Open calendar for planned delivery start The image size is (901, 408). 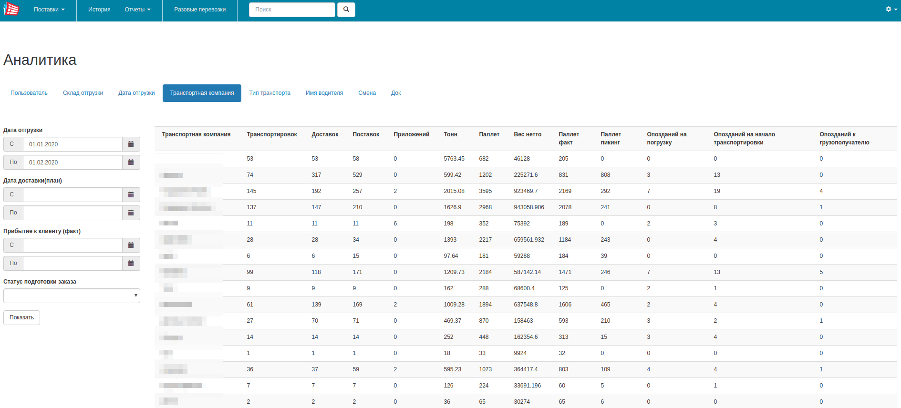tap(131, 195)
